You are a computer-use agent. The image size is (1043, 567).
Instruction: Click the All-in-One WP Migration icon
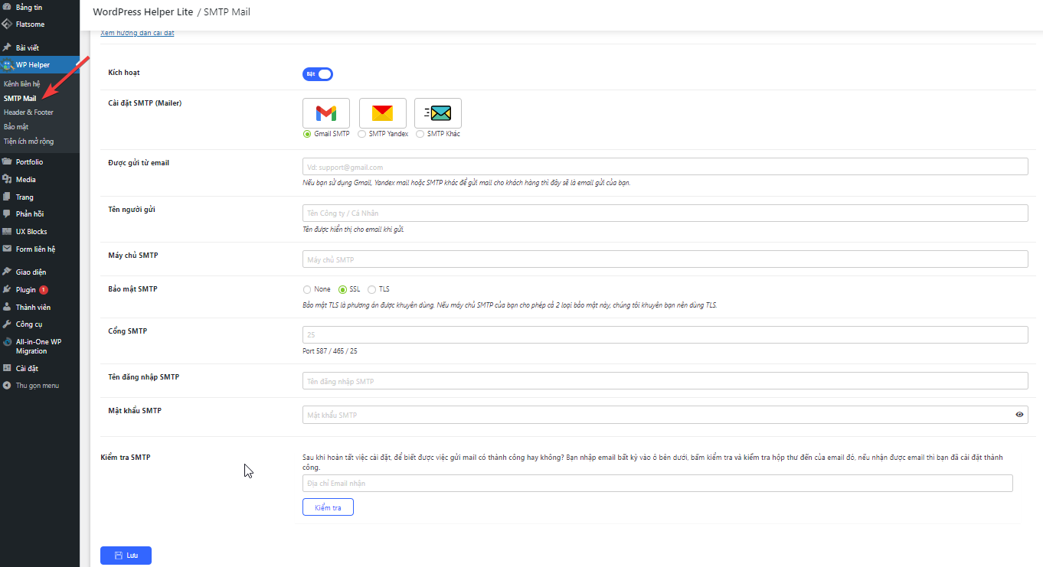(x=7, y=342)
